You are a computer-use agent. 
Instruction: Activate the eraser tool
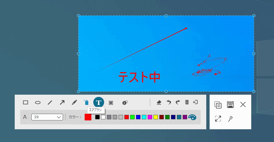pos(159,102)
